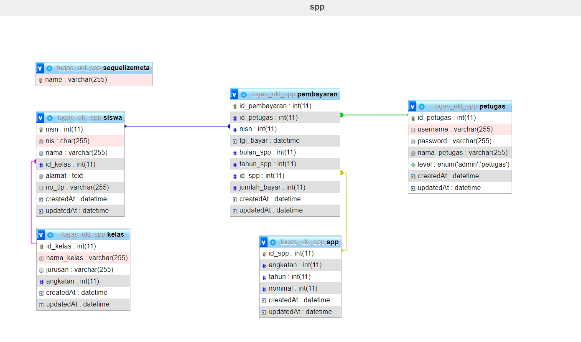Click the key icon beside id_petugas in petugas

point(413,118)
